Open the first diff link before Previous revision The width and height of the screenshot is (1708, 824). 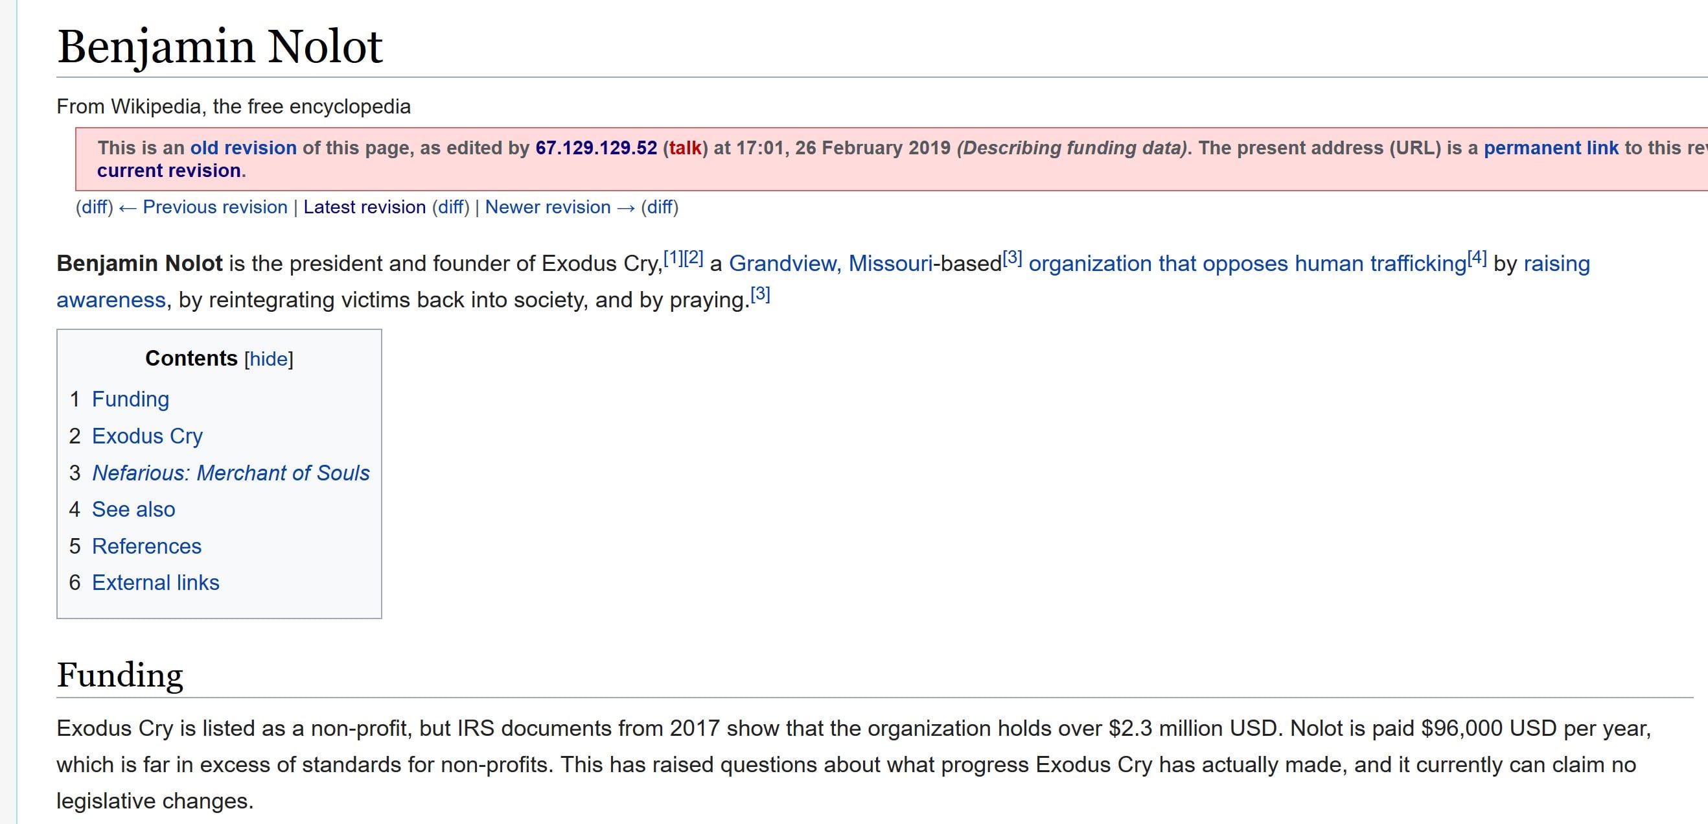pyautogui.click(x=94, y=207)
